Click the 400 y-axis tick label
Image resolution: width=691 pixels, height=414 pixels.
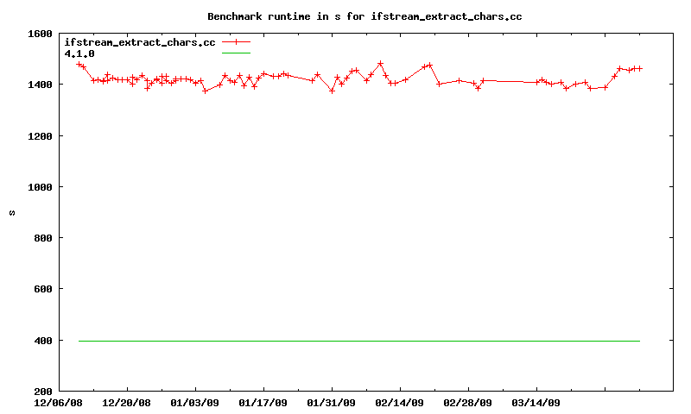43,341
